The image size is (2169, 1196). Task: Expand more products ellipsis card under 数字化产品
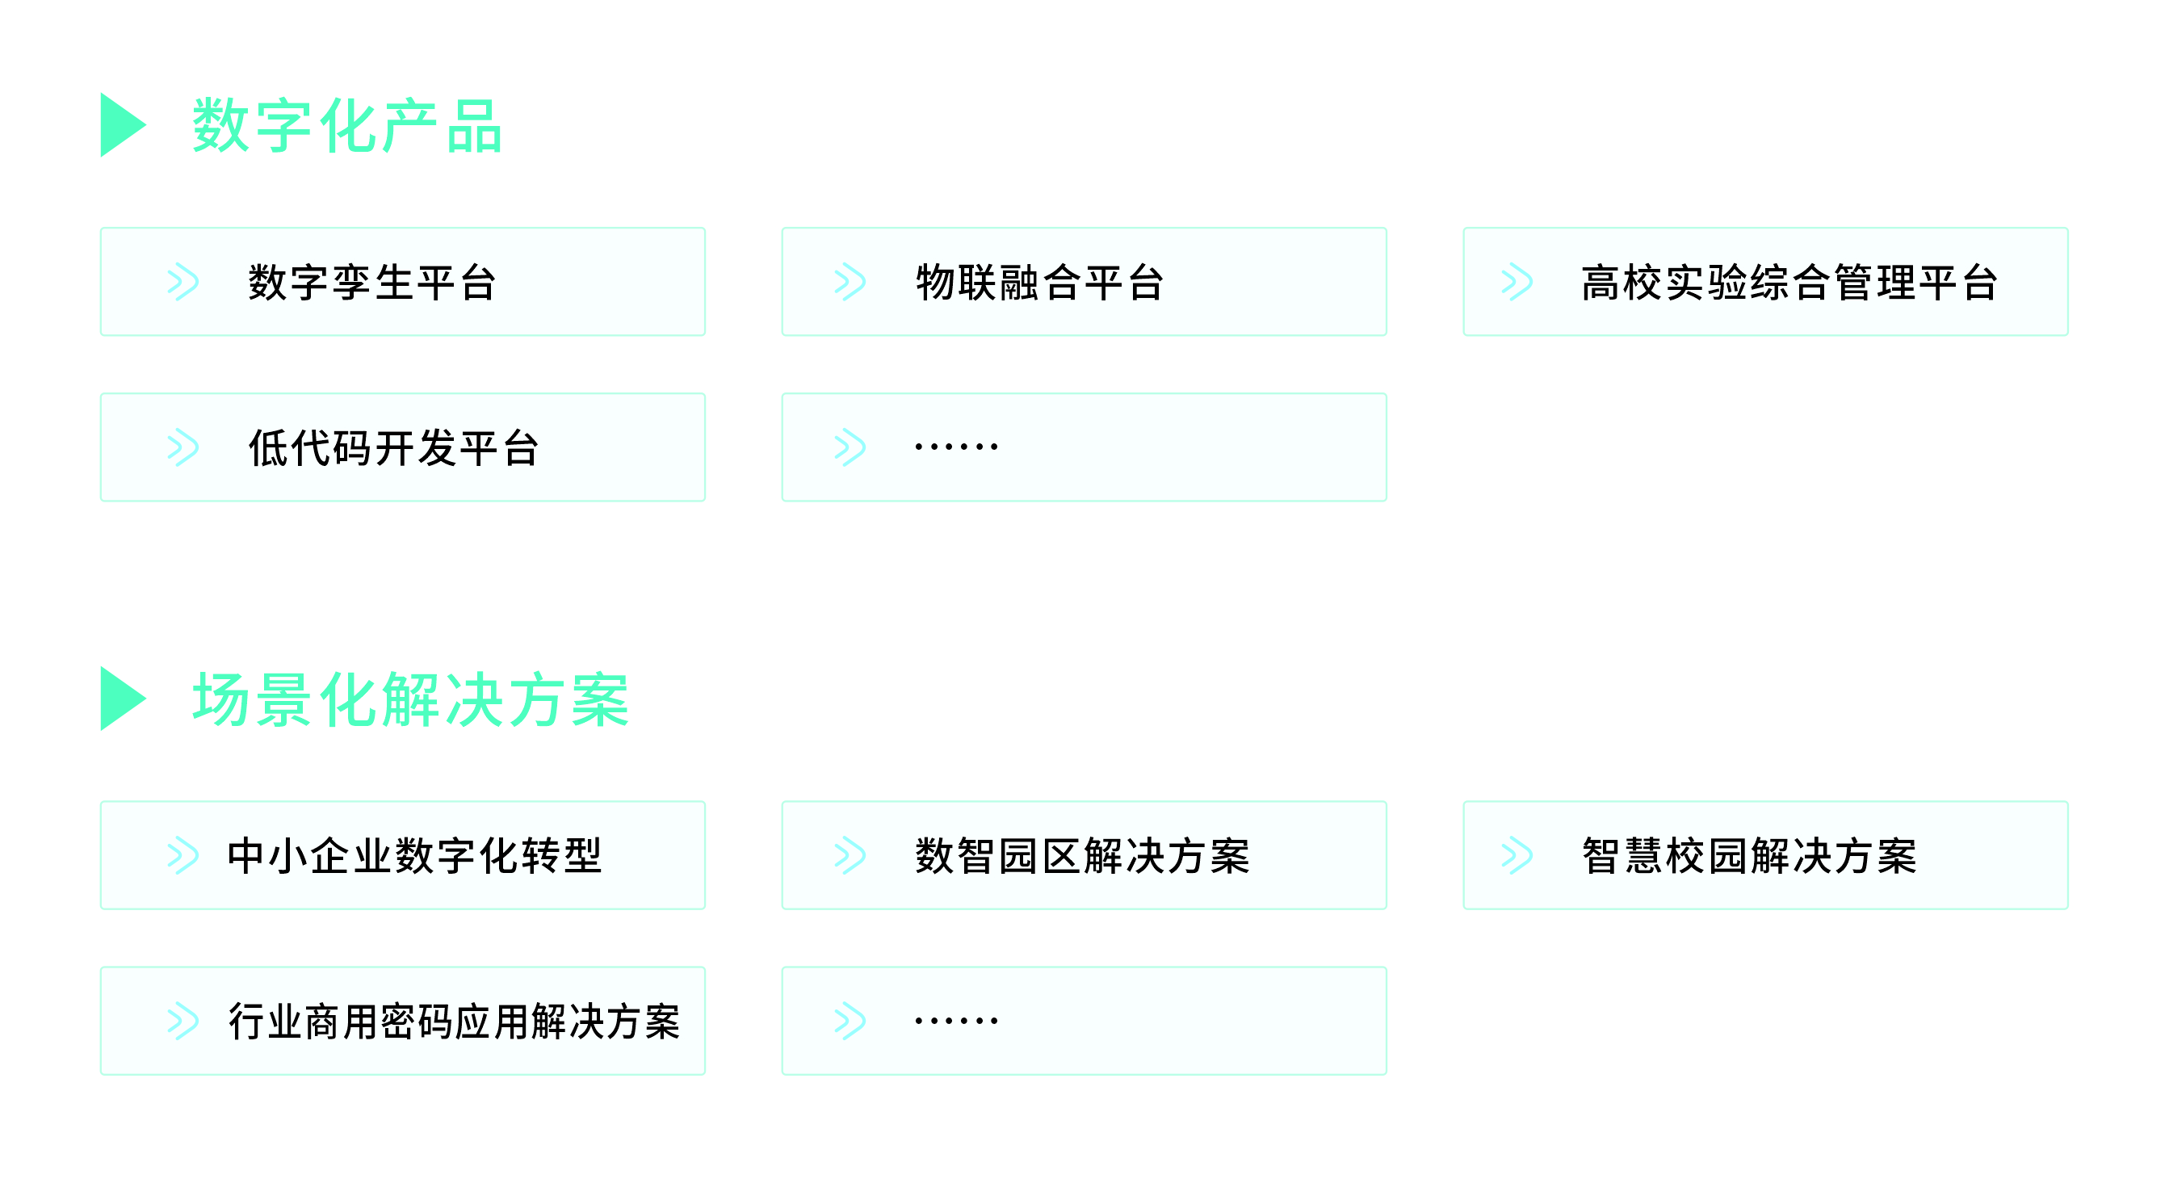tap(1084, 447)
